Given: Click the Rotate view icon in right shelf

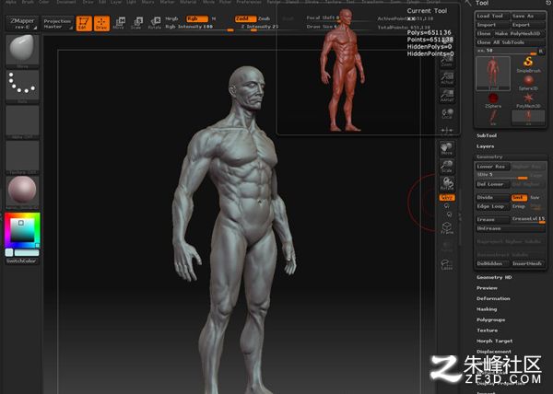Looking at the screenshot, I should click(447, 183).
